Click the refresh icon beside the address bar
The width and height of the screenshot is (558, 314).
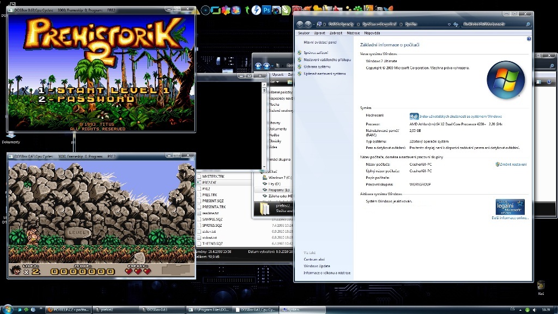point(456,25)
